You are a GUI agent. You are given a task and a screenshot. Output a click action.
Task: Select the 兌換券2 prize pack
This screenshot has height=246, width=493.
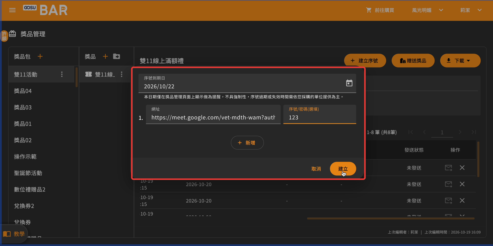(x=42, y=206)
